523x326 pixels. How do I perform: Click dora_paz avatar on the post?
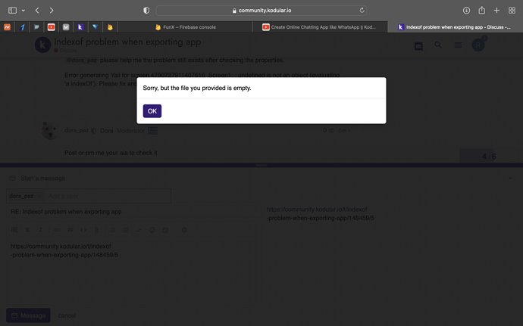50,131
